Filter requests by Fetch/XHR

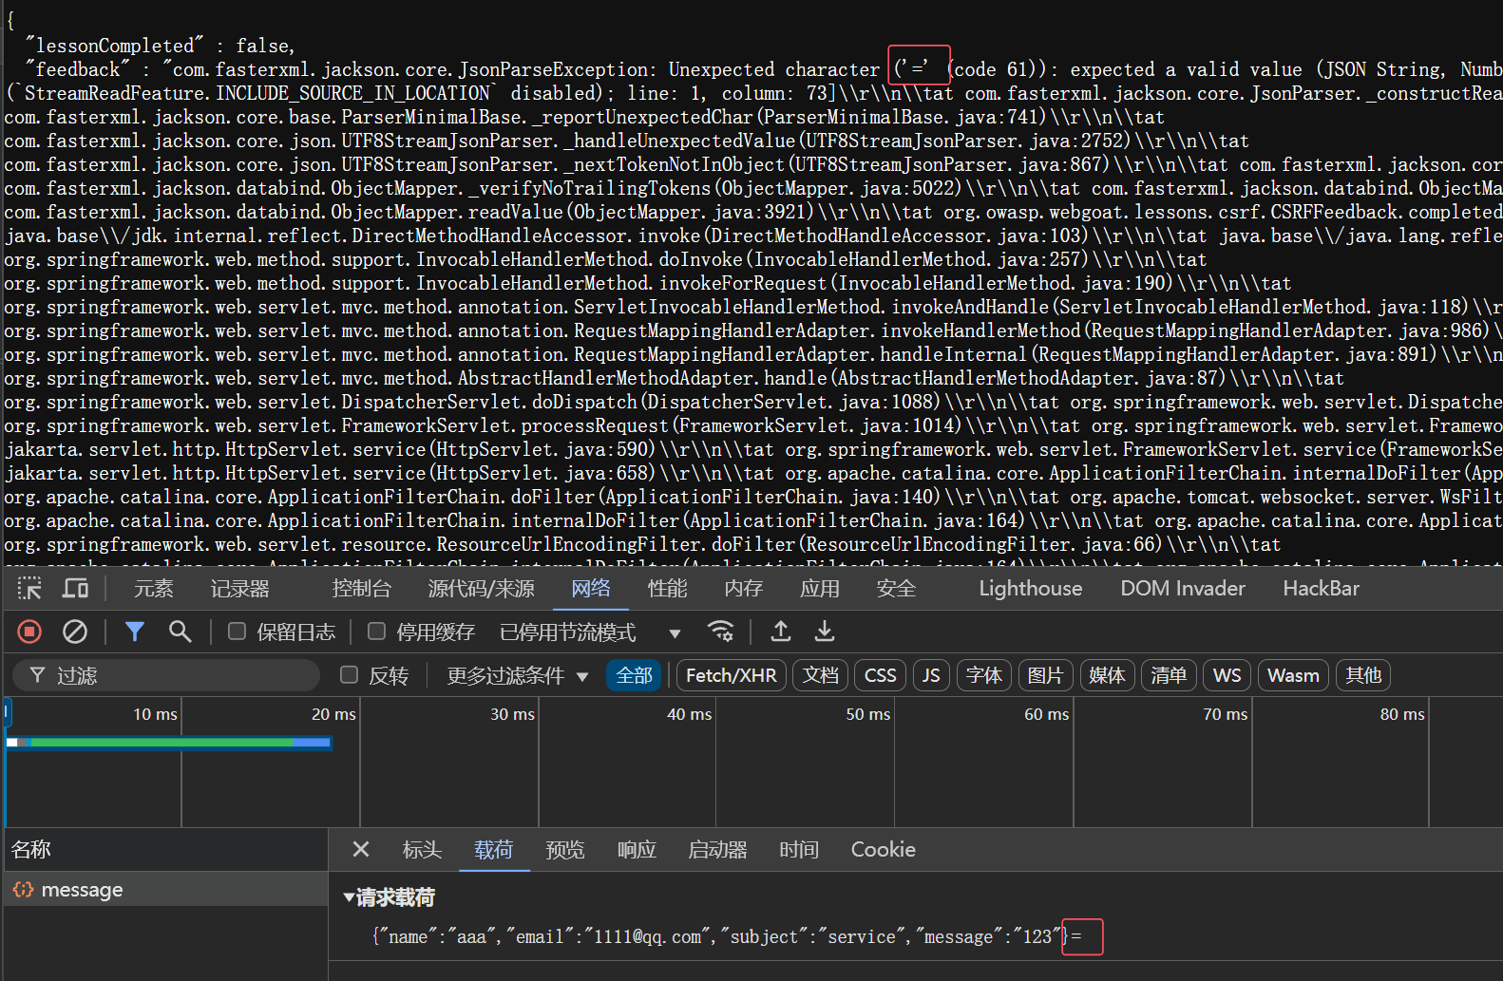click(x=732, y=675)
